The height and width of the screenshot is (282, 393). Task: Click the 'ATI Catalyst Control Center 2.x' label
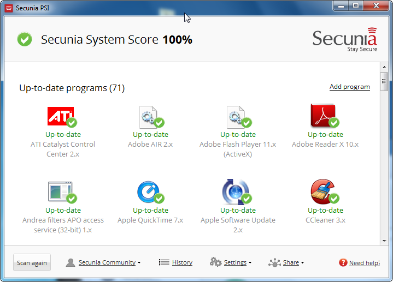(63, 149)
